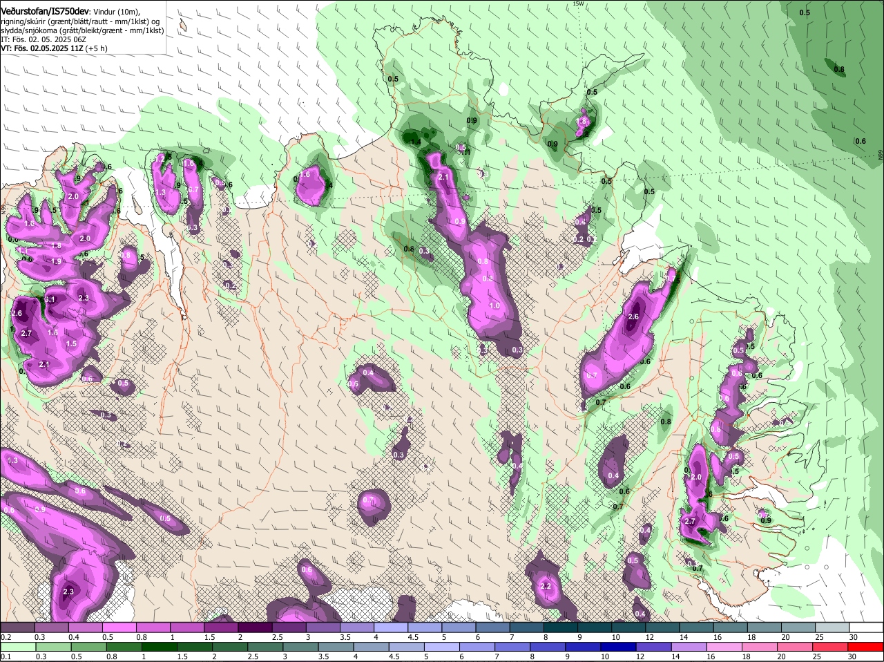Screen dimensions: 884x662
Task: Select the dark teal swatch between upper-row 8 and 9
Action: 561,627
